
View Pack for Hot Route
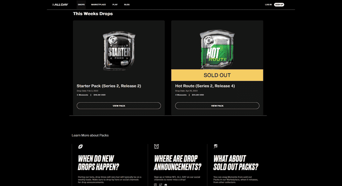click(217, 106)
